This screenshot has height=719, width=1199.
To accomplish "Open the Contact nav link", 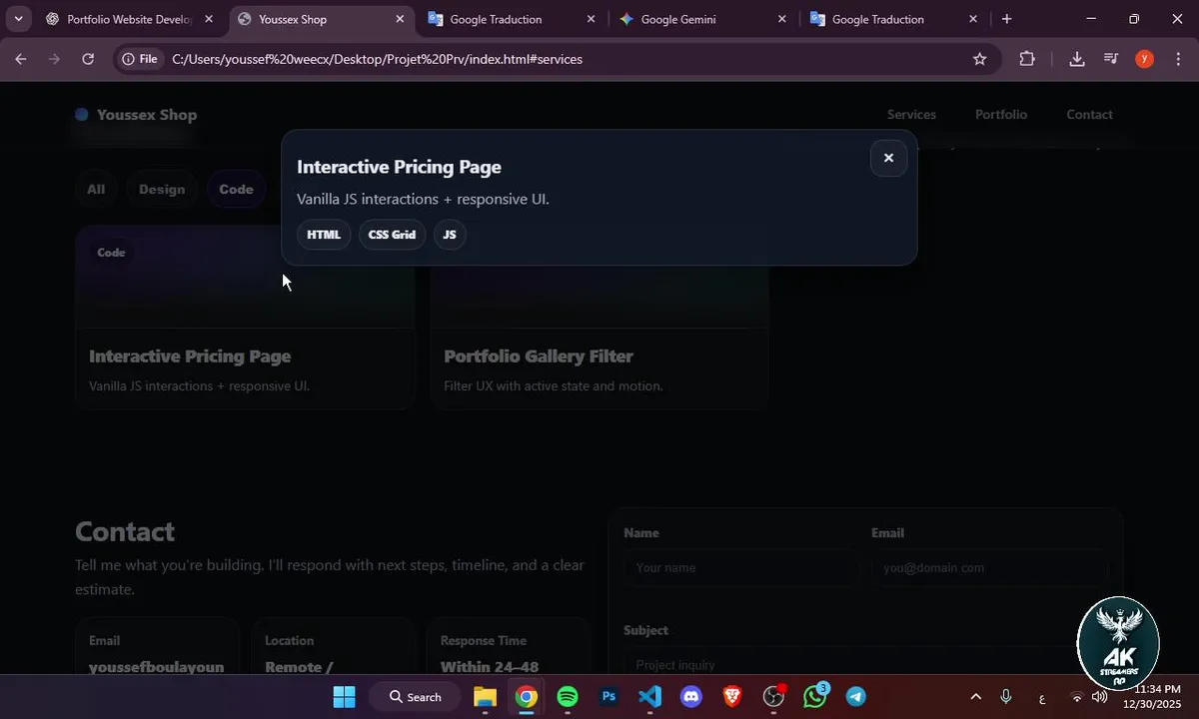I will click(x=1089, y=115).
